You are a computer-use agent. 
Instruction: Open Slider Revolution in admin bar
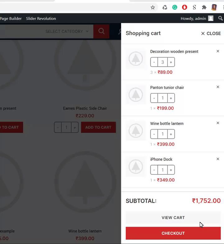41,19
